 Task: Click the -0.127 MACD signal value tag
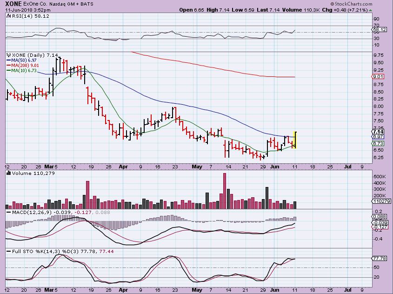point(380,227)
